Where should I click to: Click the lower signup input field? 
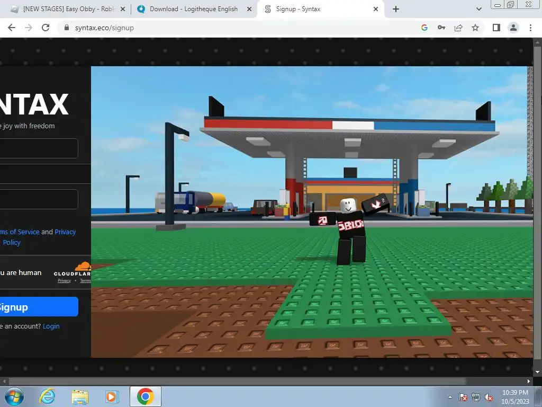coord(39,199)
